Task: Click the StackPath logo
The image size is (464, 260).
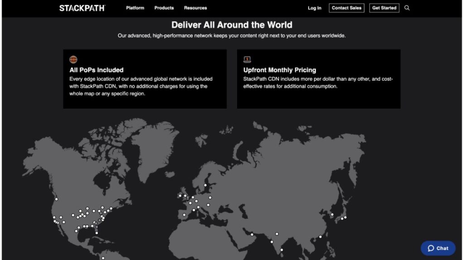Action: click(x=82, y=8)
